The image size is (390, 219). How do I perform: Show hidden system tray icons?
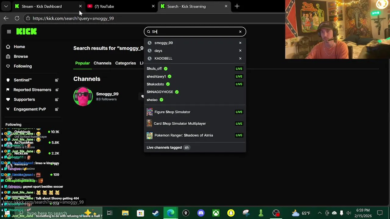click(x=320, y=213)
